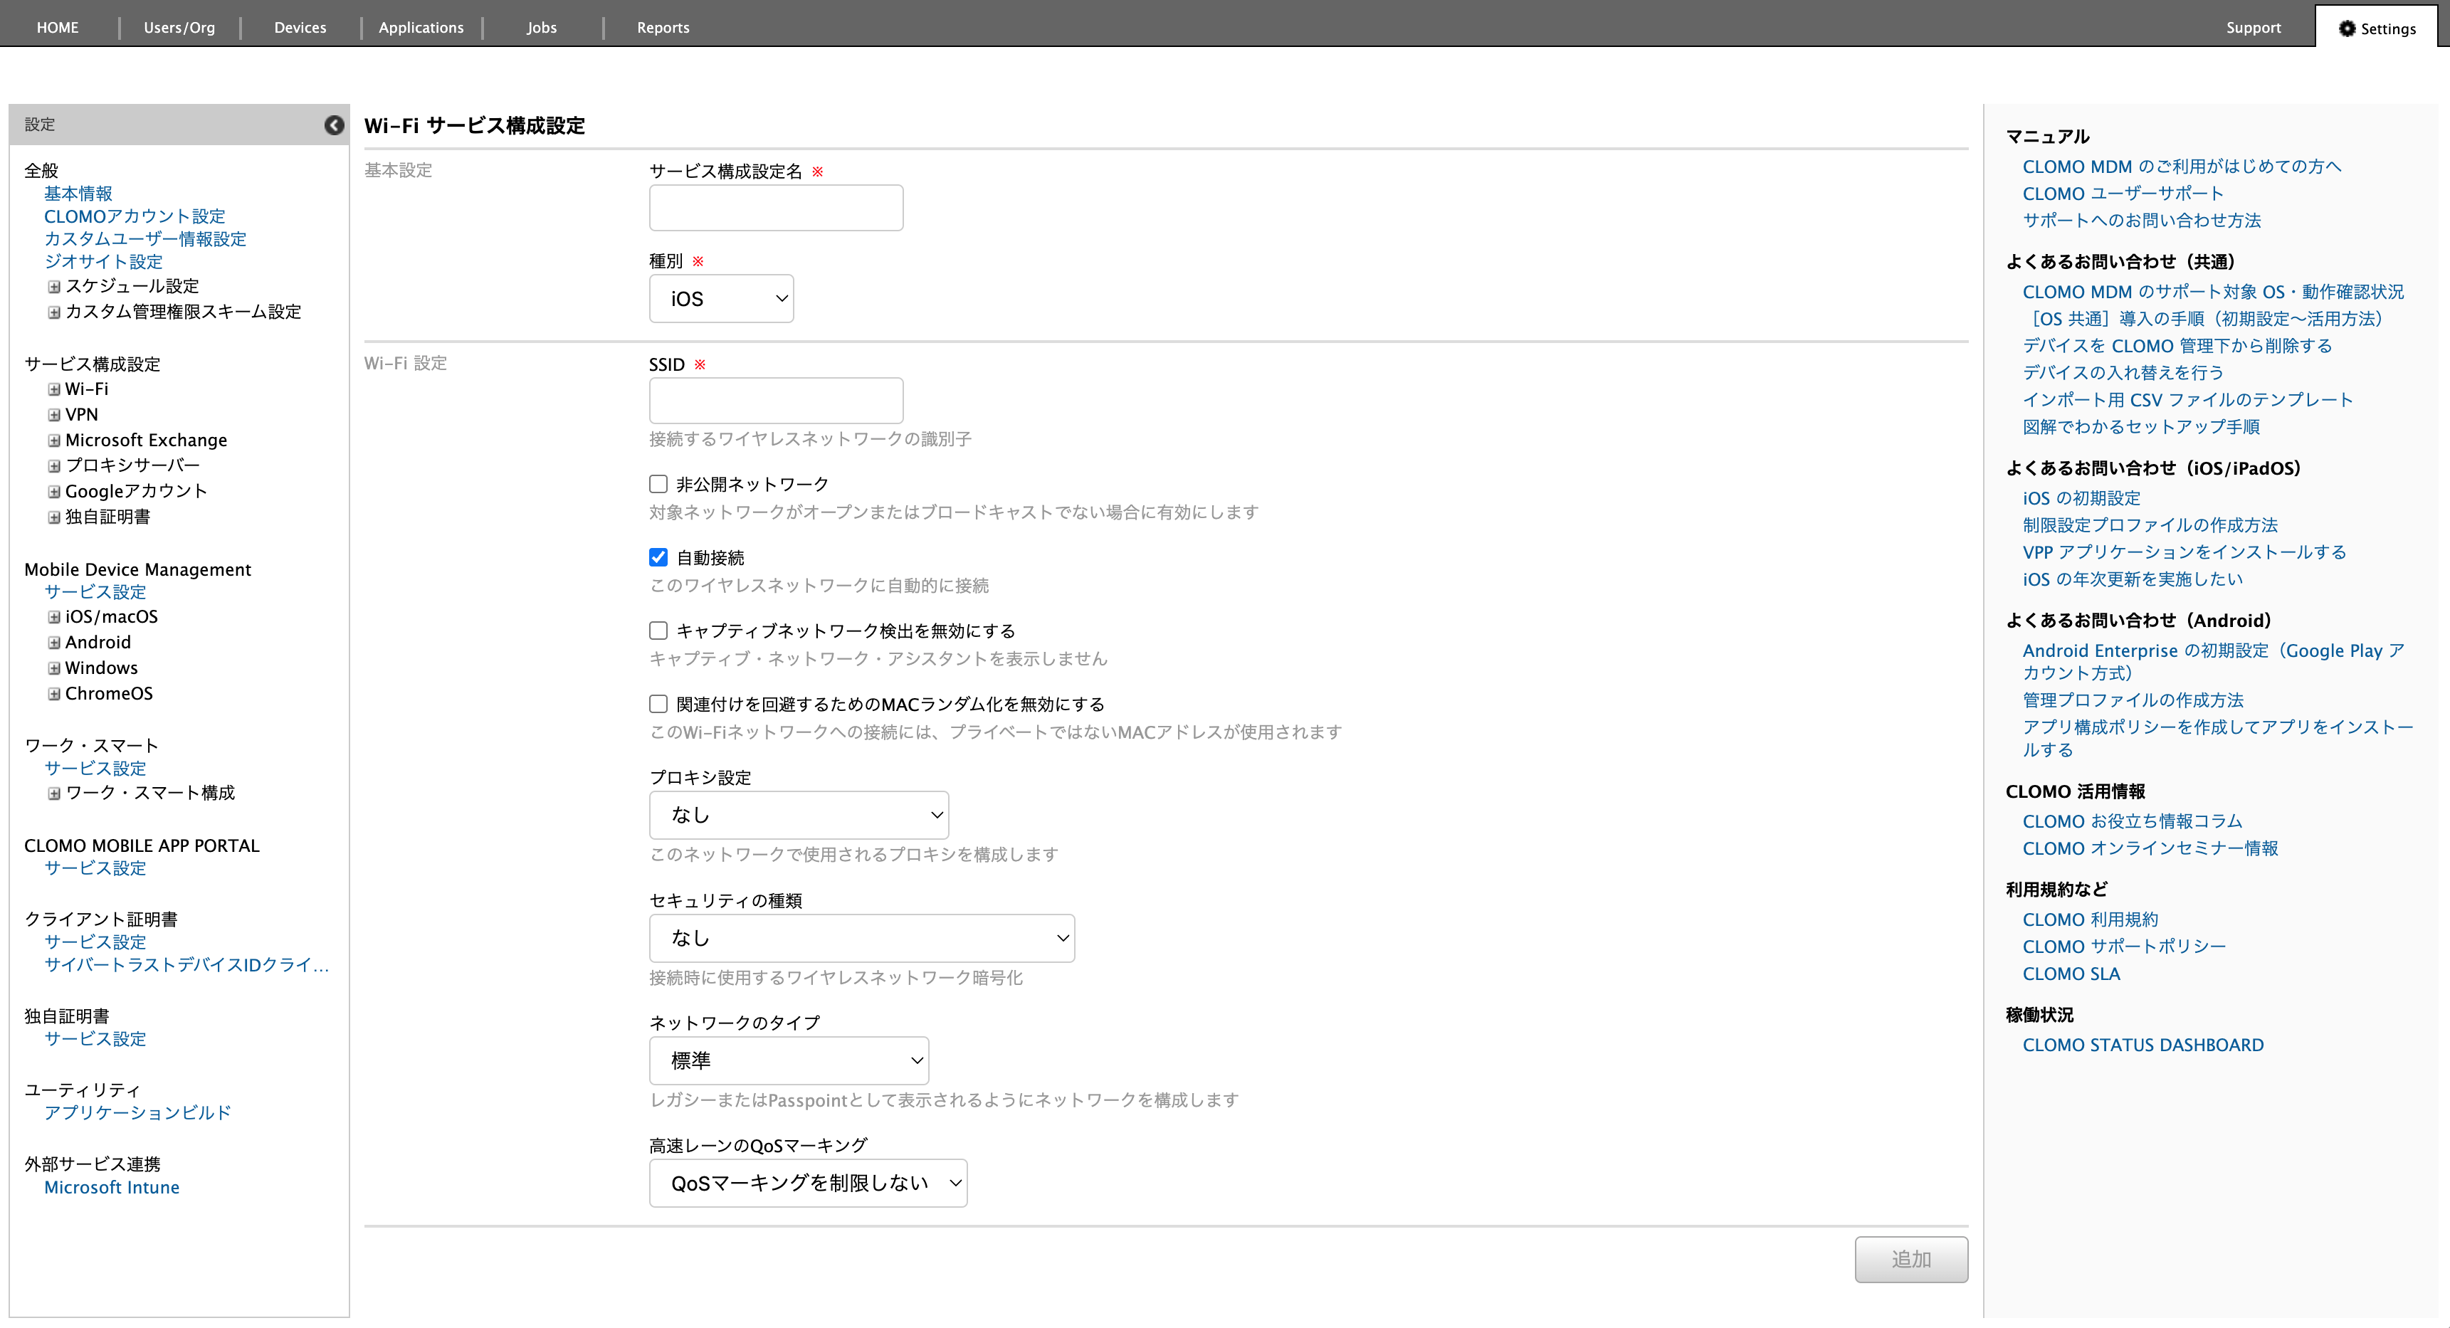Expand Microsoft Exchange plus icon

click(x=54, y=441)
